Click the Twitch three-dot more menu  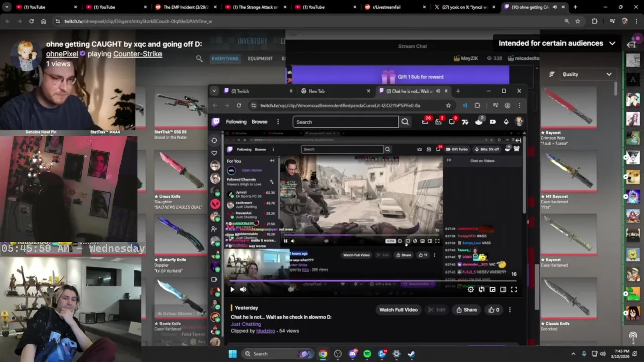click(278, 122)
